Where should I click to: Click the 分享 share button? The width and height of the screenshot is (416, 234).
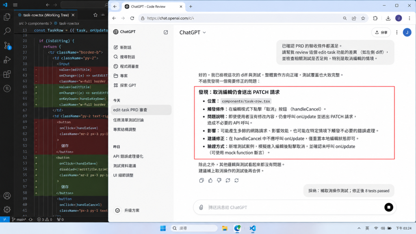tap(381, 32)
